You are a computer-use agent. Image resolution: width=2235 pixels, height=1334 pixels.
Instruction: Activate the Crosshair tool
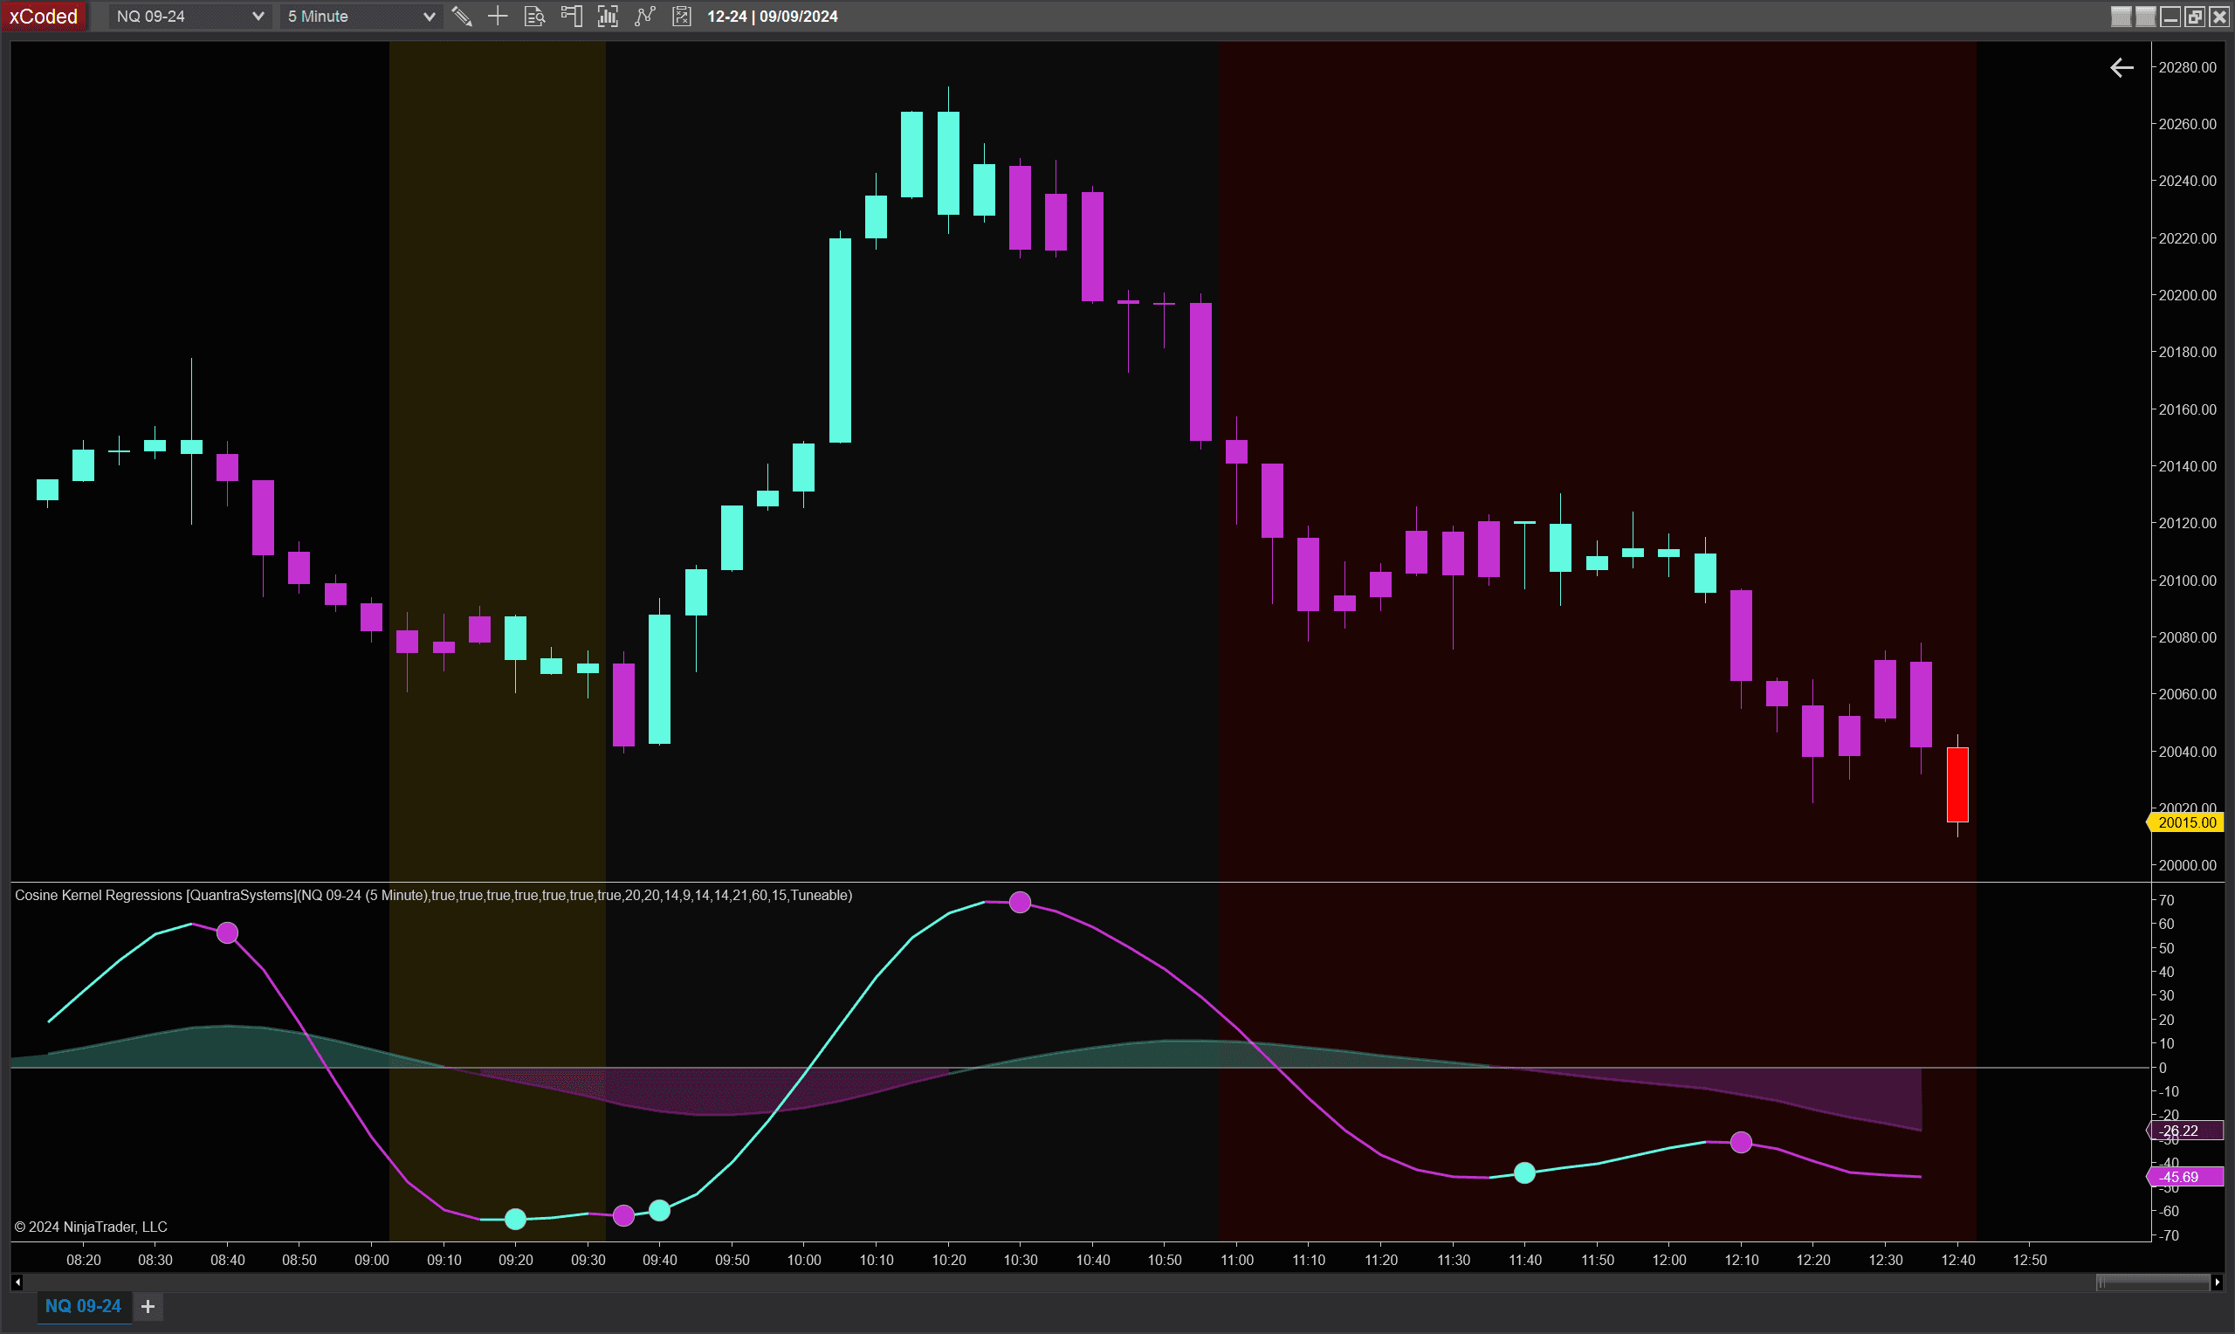coord(498,17)
